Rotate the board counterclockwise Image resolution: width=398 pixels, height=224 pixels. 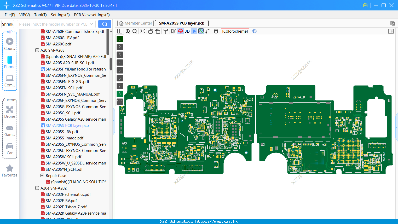pyautogui.click(x=151, y=31)
